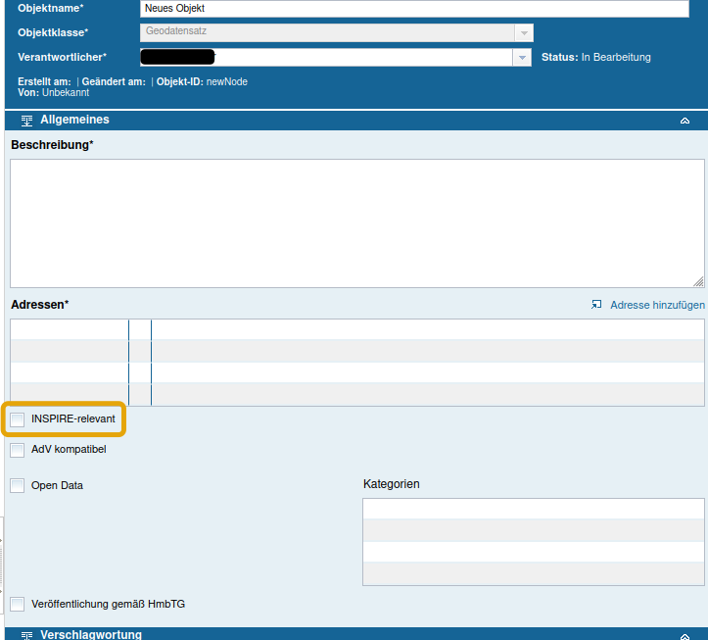Screen dimensions: 708x640
Task: Check the AdV kompatibel checkbox
Action: (18, 451)
